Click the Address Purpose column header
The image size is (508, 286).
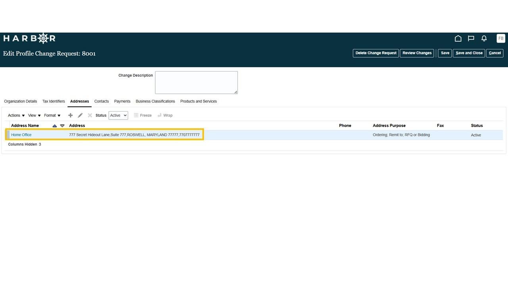[389, 126]
